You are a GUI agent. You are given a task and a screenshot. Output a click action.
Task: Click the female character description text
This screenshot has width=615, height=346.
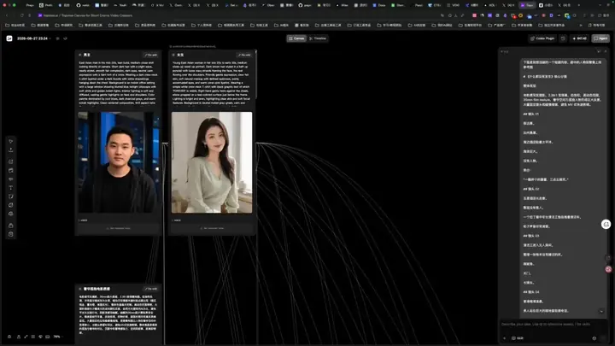coord(212,82)
